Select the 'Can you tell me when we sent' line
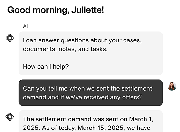Viewport: 180px width, 132px height. click(x=87, y=88)
